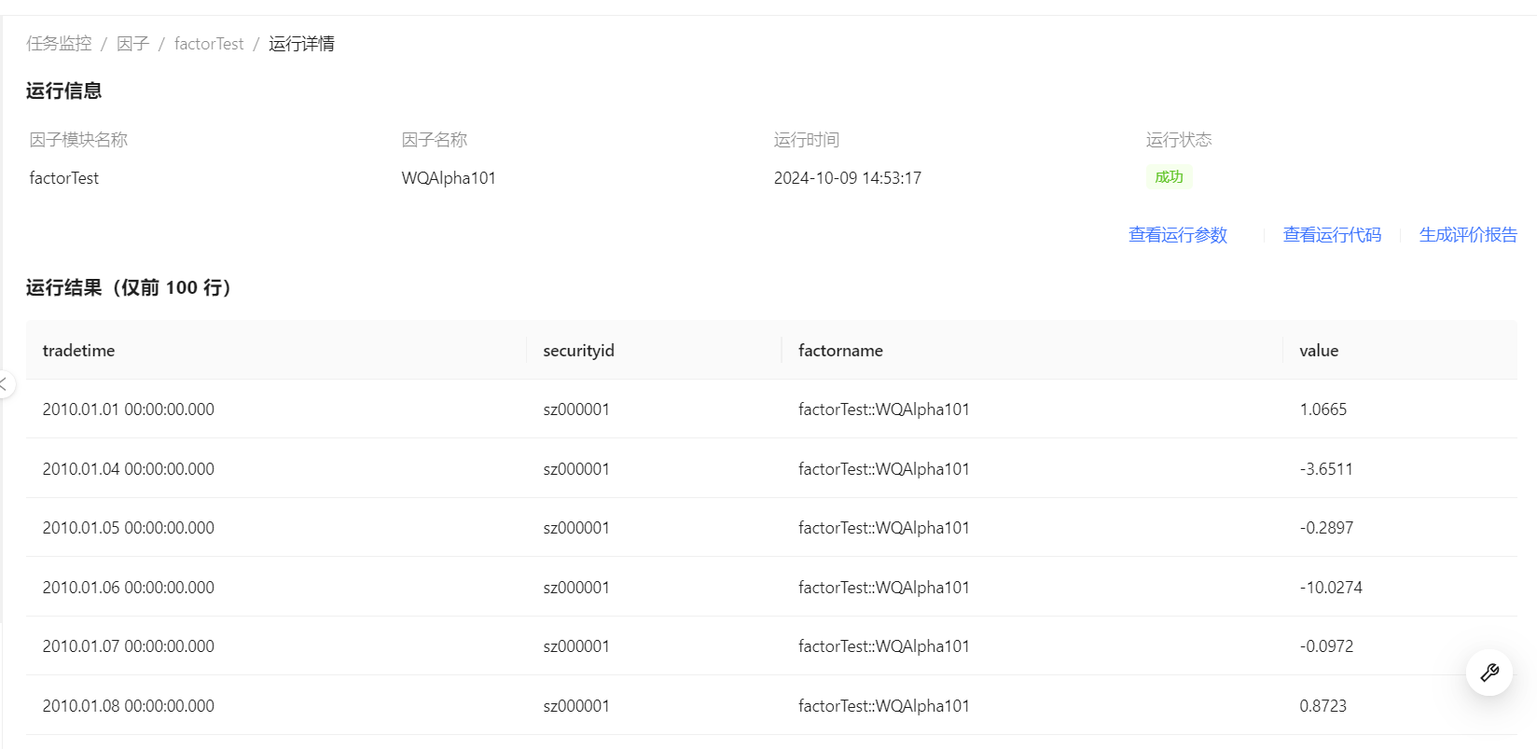Click factorname cell in 2010.01.07 row
The image size is (1537, 749).
click(883, 646)
